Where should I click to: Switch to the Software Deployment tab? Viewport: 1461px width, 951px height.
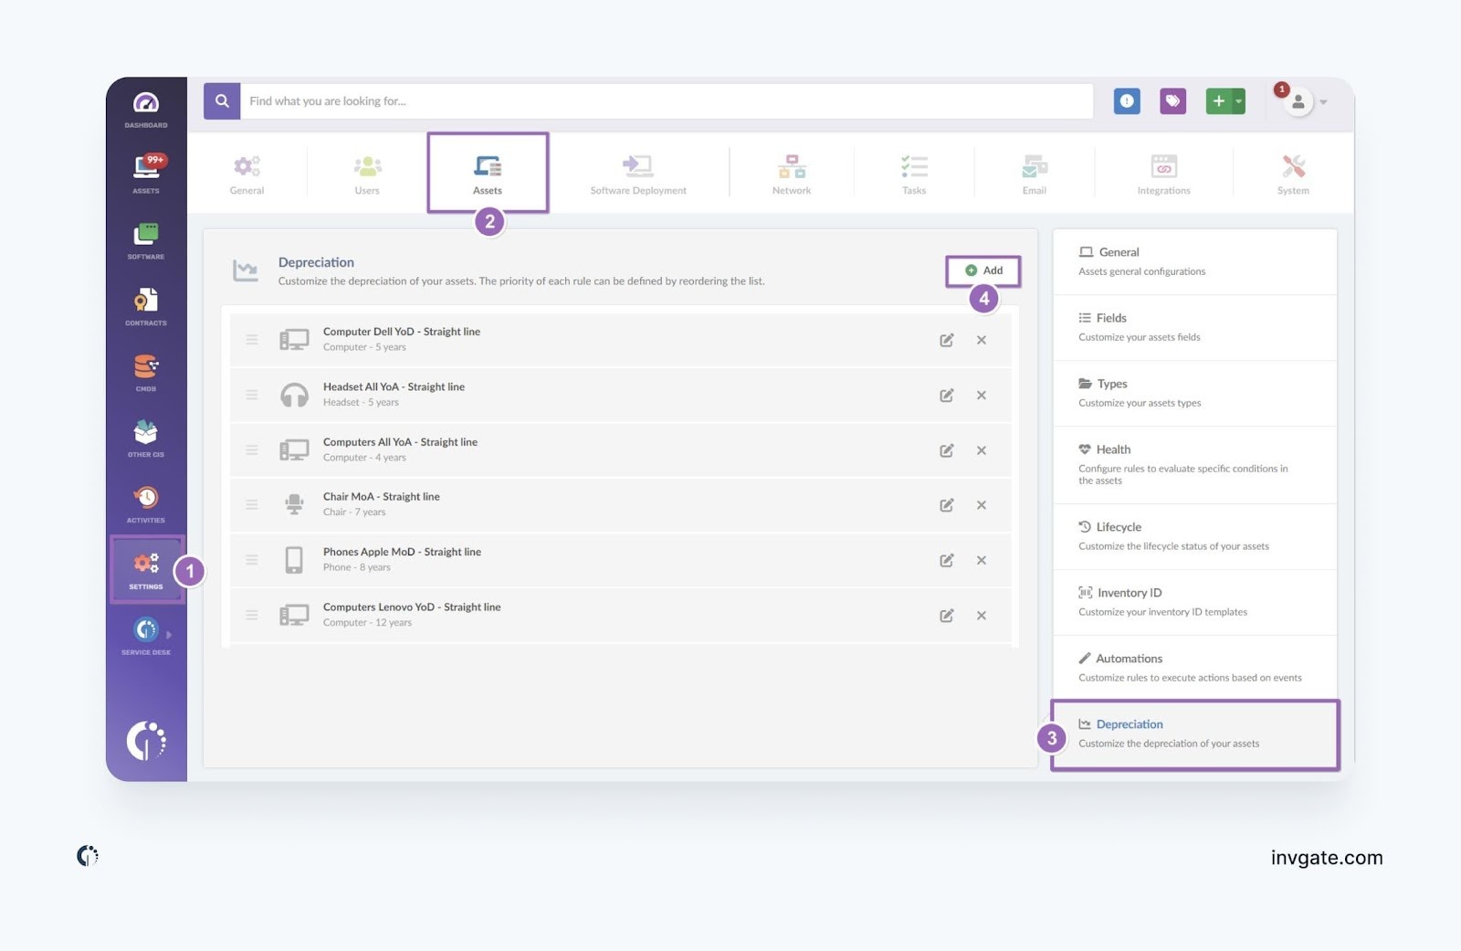[x=638, y=174]
